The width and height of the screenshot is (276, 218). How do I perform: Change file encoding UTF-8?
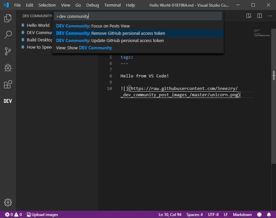(213, 215)
